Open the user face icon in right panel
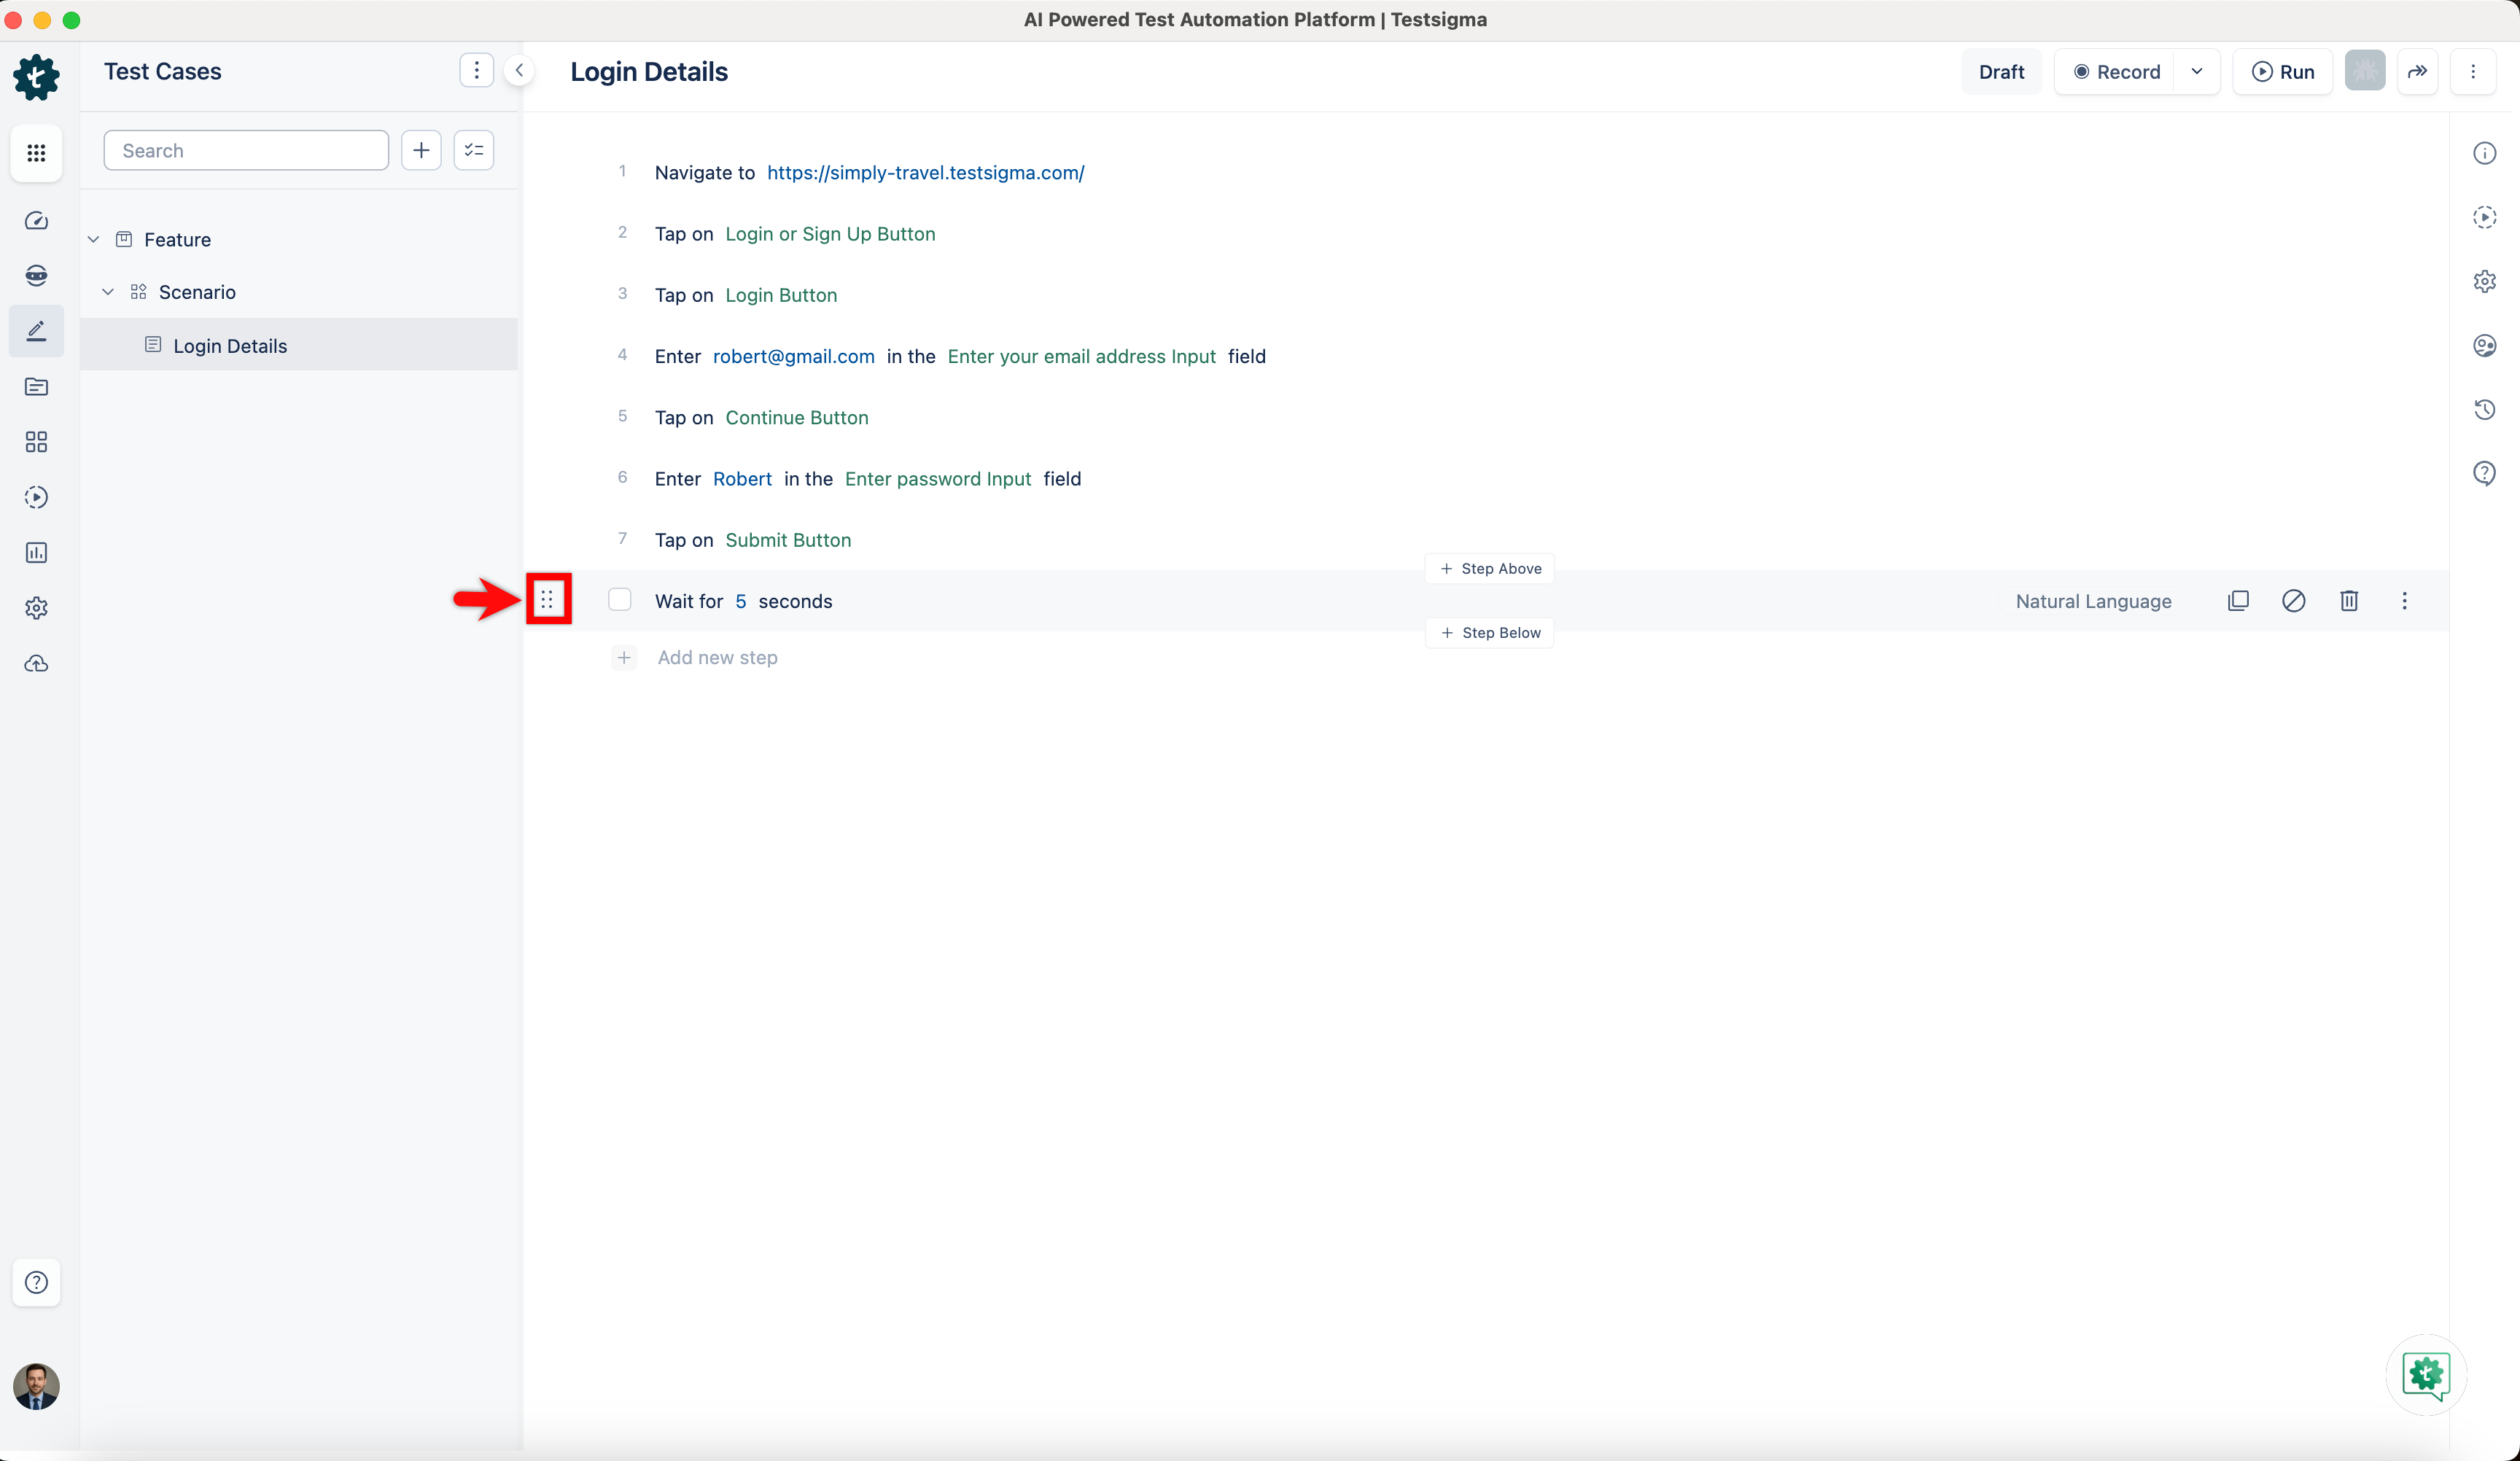The image size is (2520, 1461). pos(2485,345)
